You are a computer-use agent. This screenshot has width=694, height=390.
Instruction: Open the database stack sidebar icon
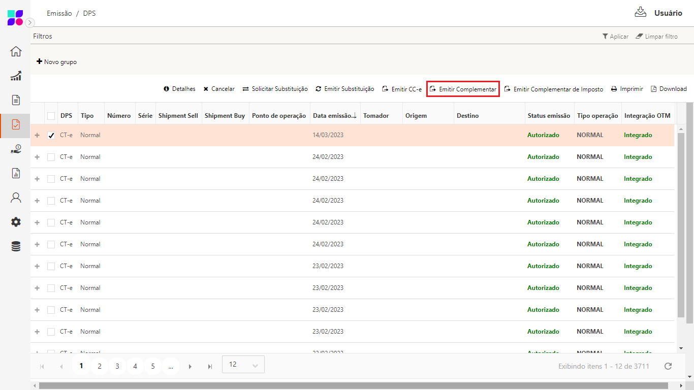[x=16, y=246]
